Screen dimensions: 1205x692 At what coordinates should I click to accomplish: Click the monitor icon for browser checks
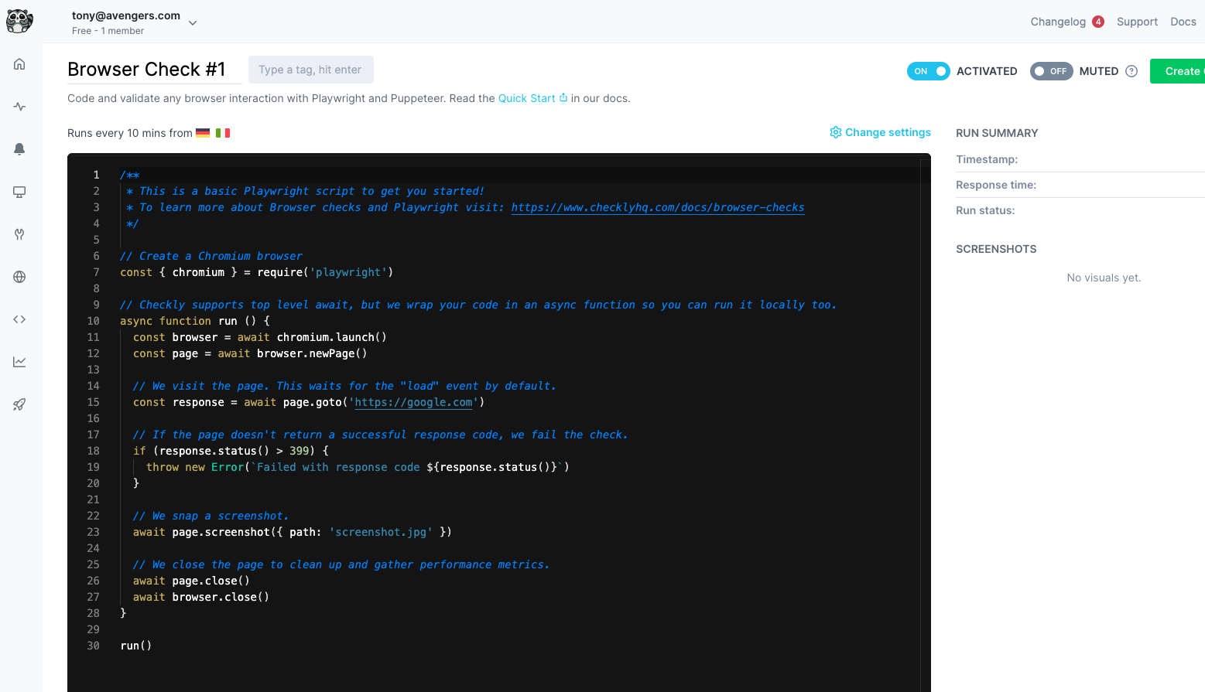pos(19,192)
